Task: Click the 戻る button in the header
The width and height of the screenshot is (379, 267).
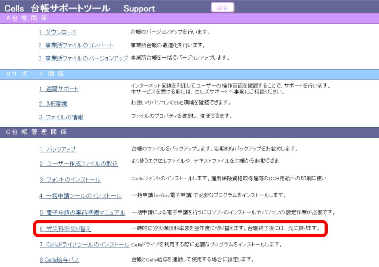Action: click(222, 7)
